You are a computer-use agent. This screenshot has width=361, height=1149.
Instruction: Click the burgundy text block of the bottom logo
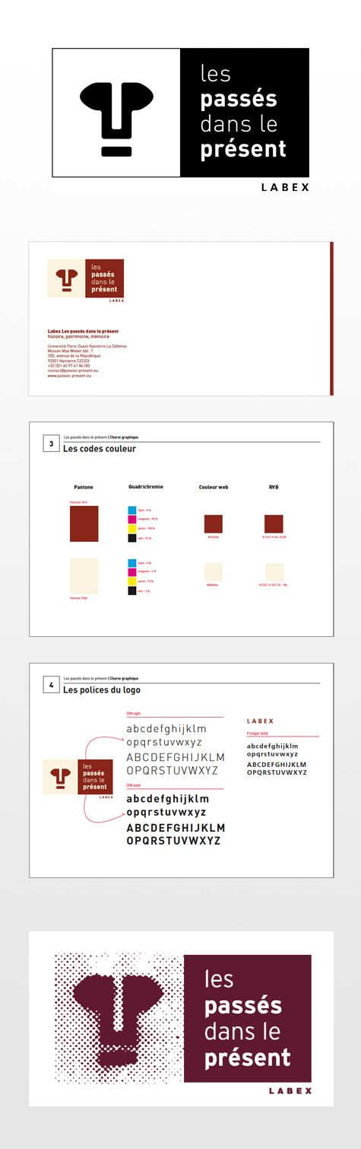pos(248,1019)
